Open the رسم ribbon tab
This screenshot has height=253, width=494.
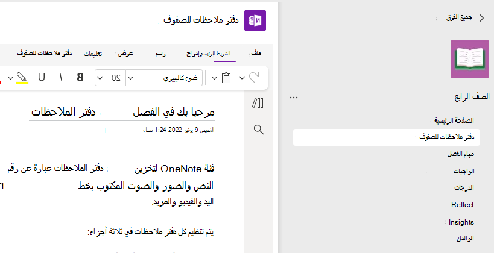pyautogui.click(x=160, y=54)
